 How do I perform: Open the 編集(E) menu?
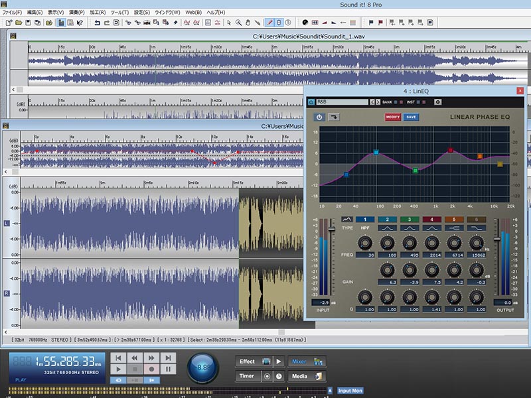point(35,12)
